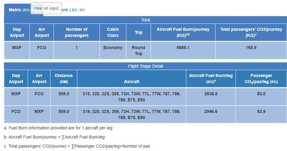Click the 165.9 total CO2 value
The width and height of the screenshot is (287, 151).
click(251, 47)
